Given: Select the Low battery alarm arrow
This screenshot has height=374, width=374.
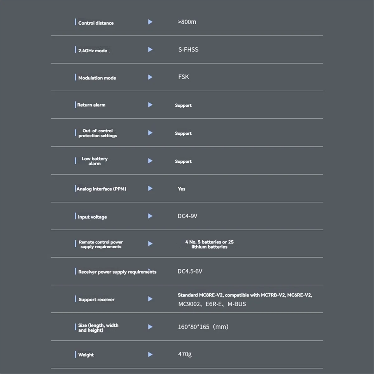Looking at the screenshot, I should [150, 161].
